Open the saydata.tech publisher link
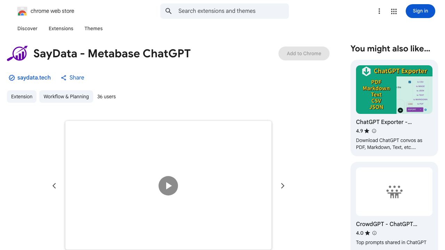Image resolution: width=445 pixels, height=250 pixels. (x=34, y=78)
